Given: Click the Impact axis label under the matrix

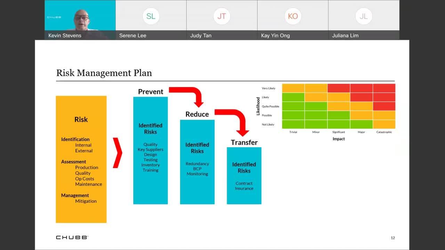Looking at the screenshot, I should (x=339, y=139).
